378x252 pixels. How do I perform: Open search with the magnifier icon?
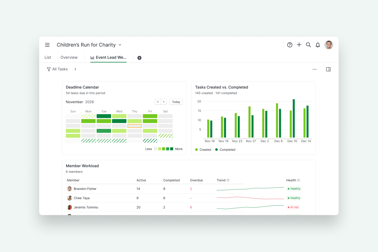tap(308, 45)
